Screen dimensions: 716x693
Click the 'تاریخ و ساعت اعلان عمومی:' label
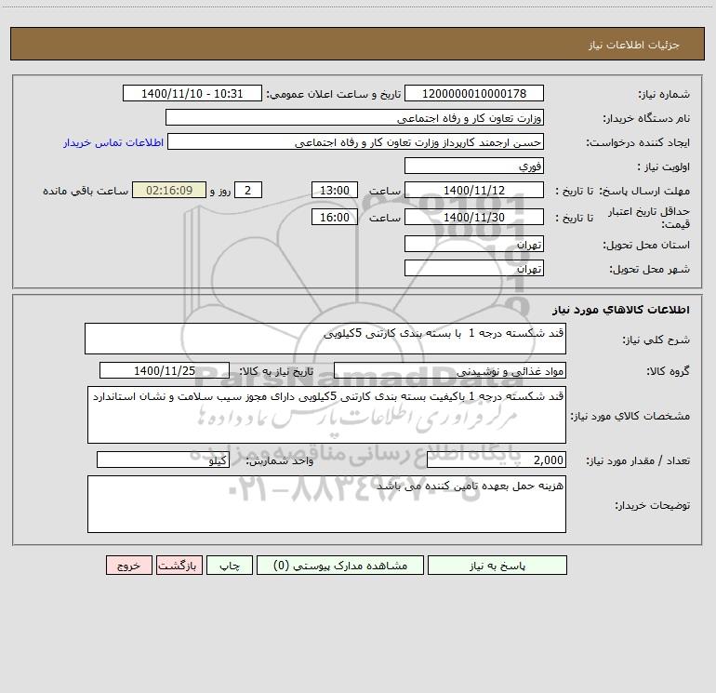coord(334,94)
